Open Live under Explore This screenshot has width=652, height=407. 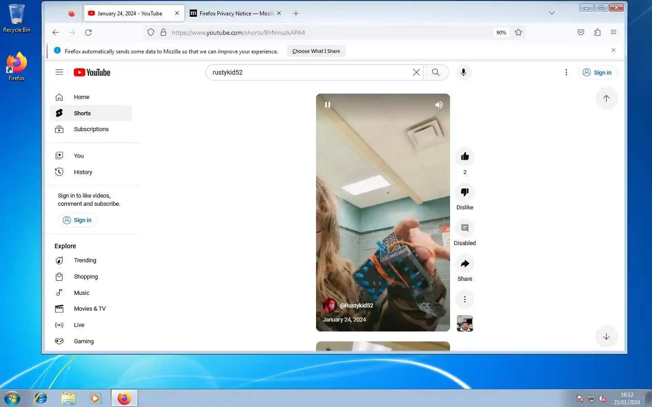tap(91, 325)
